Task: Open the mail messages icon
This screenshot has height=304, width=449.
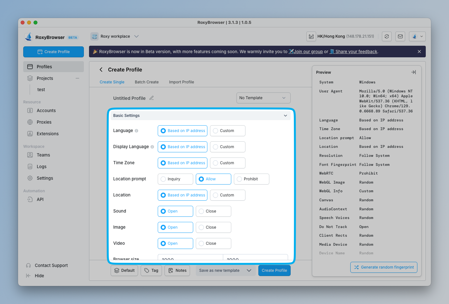Action: coord(400,36)
